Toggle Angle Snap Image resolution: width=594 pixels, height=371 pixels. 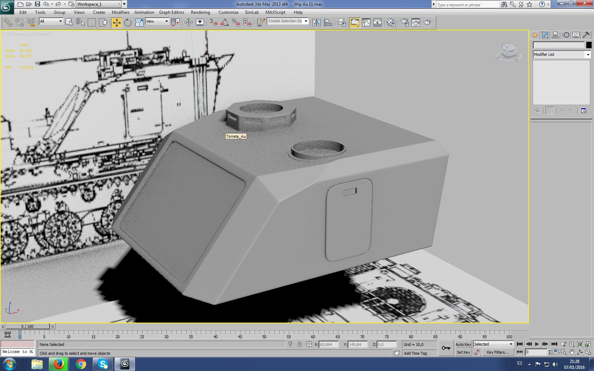click(x=225, y=23)
